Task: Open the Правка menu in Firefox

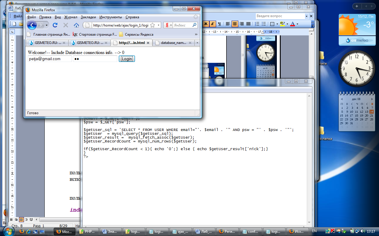Action: click(45, 17)
